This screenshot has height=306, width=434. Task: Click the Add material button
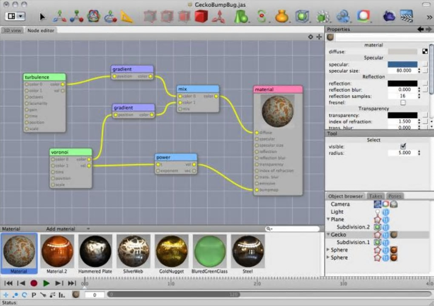coord(60,229)
